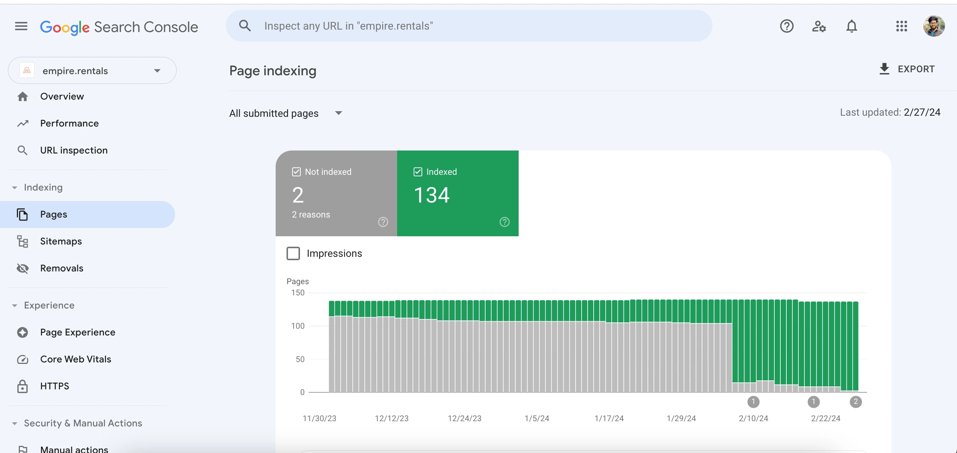Uncheck the Not indexed checkbox

pos(296,172)
